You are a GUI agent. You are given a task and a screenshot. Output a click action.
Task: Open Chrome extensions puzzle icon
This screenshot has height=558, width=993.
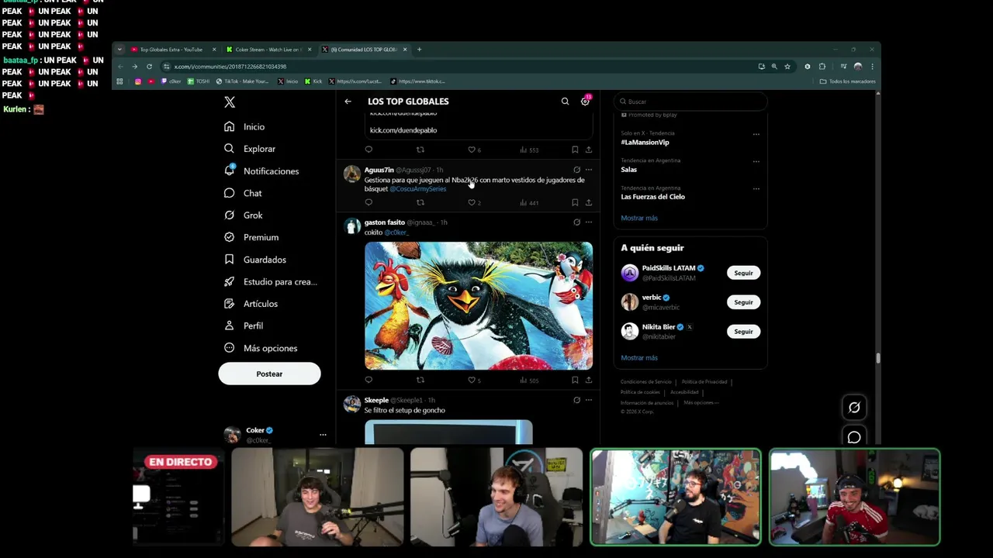coord(822,67)
